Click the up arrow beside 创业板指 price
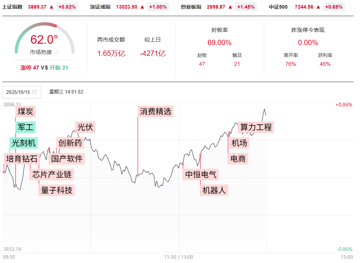This screenshot has width=360, height=263. [x=230, y=7]
